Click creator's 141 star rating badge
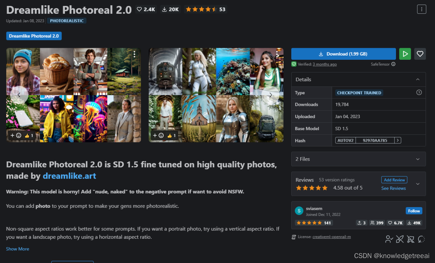 pyautogui.click(x=314, y=223)
